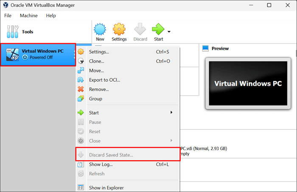The image size is (297, 192).
Task: Click the Export to OCI cloud icon
Action: tap(81, 80)
